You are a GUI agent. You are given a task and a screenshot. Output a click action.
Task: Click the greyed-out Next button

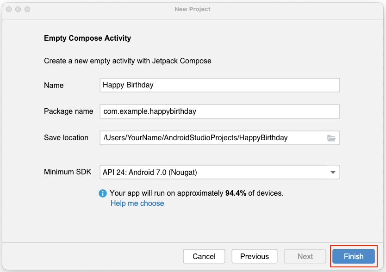(x=305, y=256)
